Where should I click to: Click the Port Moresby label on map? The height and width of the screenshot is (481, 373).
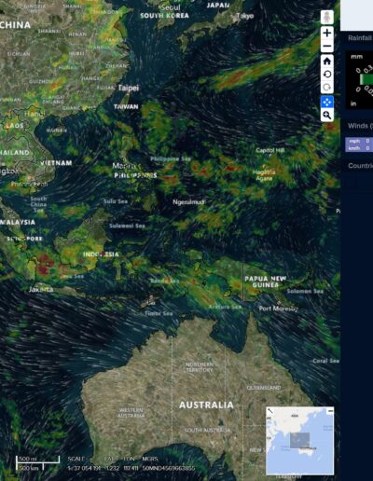[x=279, y=309]
